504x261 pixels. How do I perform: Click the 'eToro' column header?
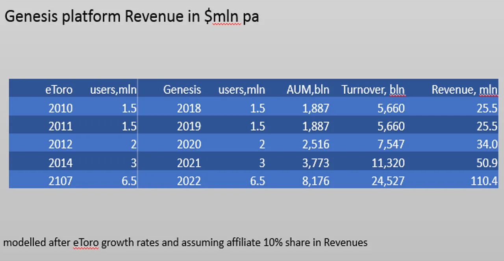click(x=59, y=90)
